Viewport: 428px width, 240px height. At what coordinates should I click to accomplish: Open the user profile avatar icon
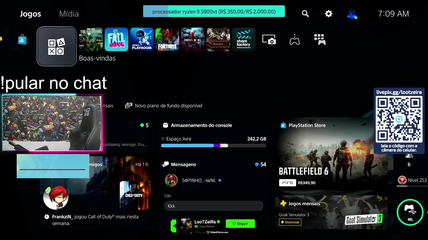352,14
